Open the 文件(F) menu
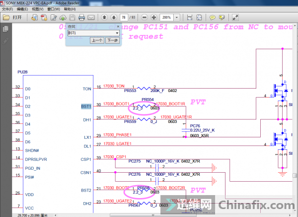This screenshot has height=217, width=298. 7,9
